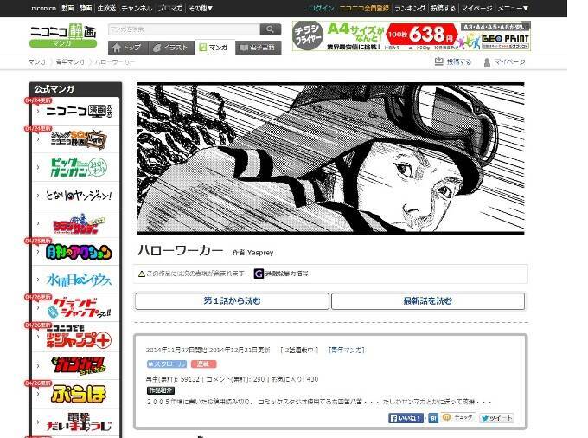Click the magnifier search button
Image resolution: width=588 pixels, height=438 pixels.
[x=270, y=29]
